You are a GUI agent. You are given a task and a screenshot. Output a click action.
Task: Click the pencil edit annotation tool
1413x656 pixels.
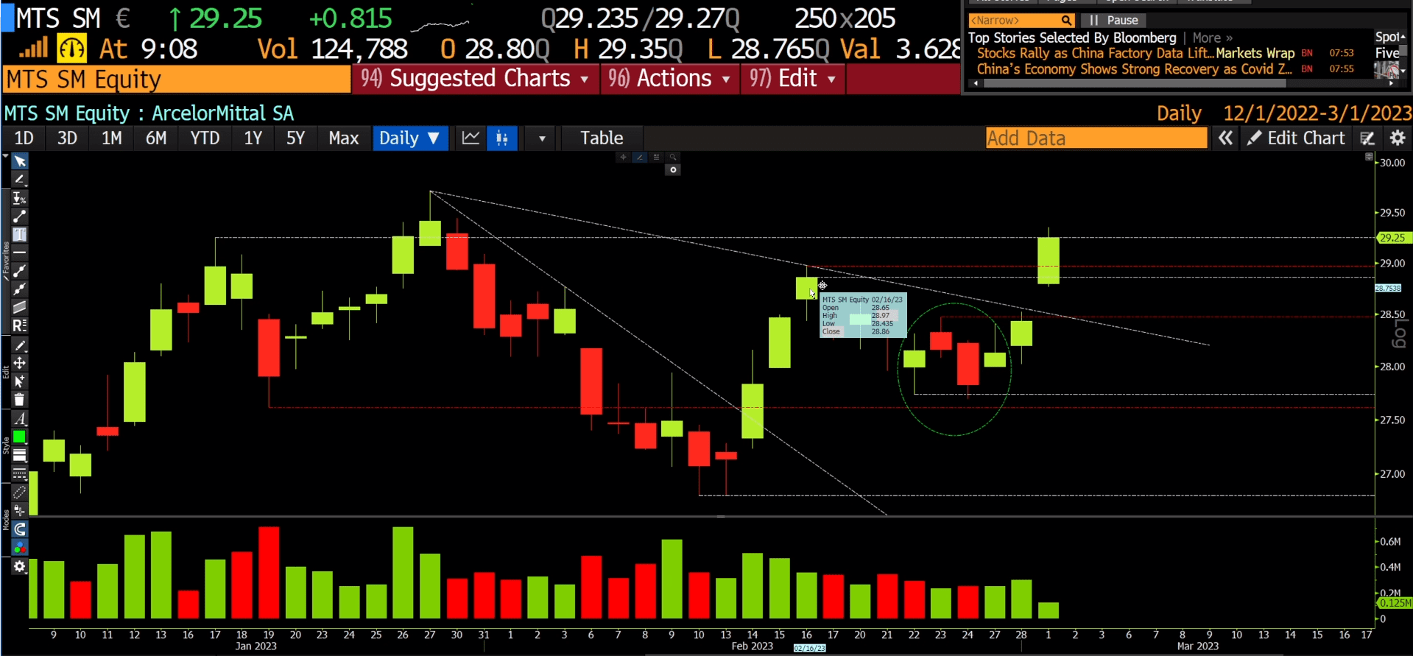pos(20,345)
